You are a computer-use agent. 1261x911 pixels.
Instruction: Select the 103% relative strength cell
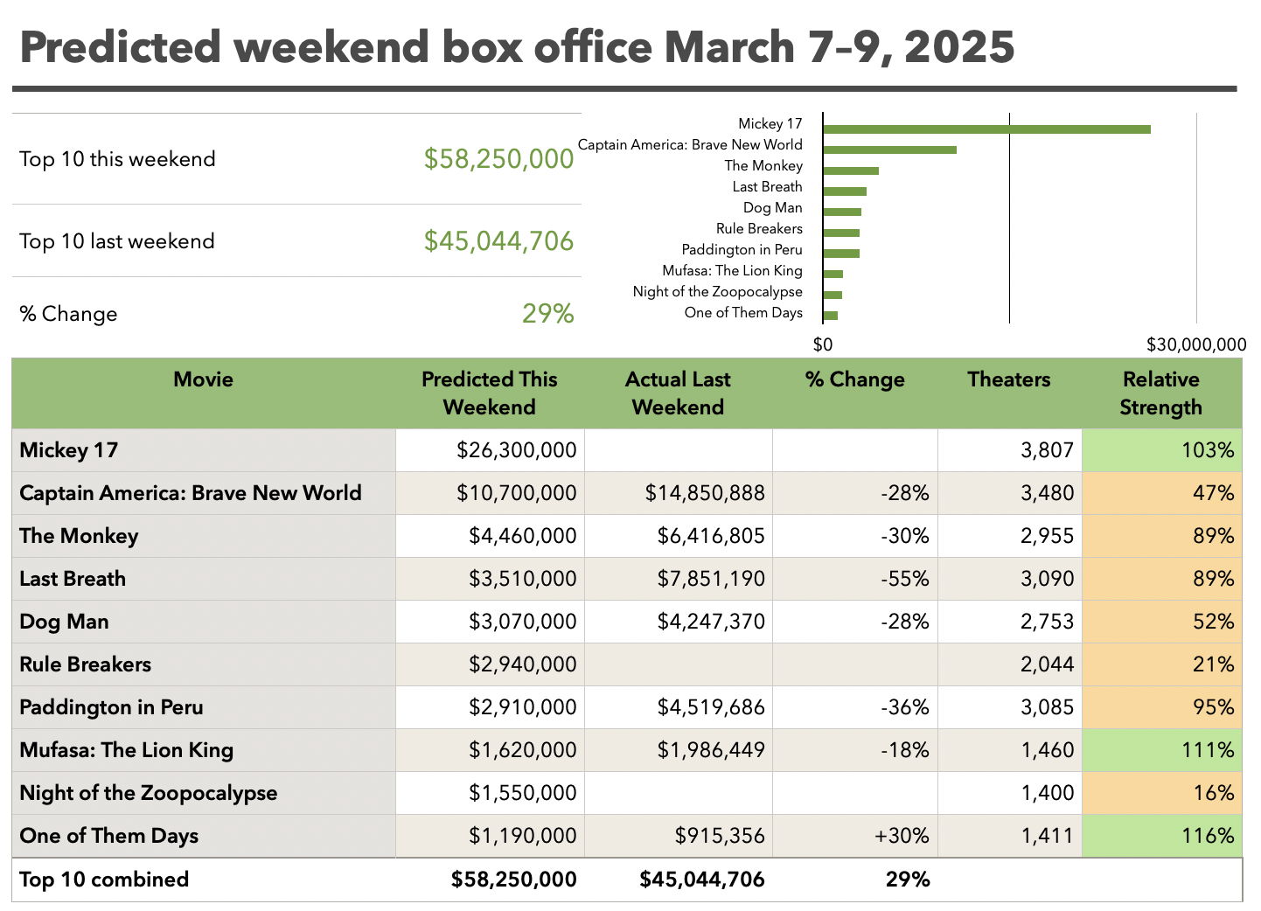(1162, 450)
